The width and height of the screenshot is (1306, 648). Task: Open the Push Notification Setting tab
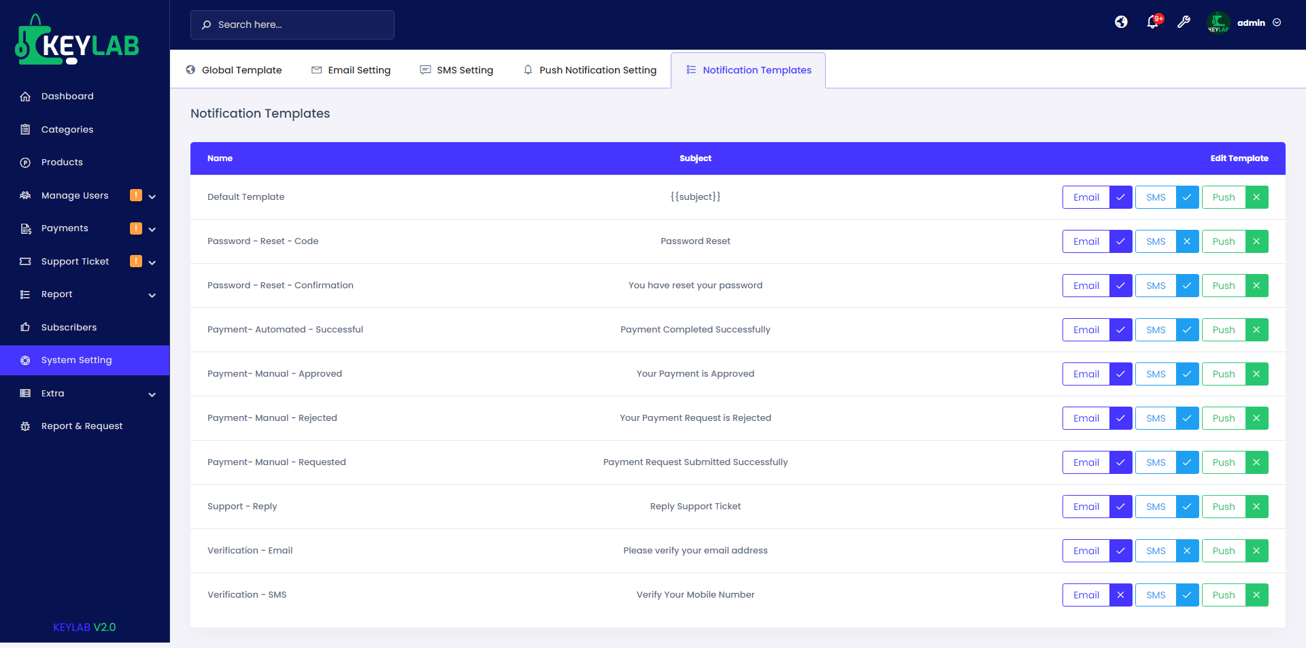590,70
